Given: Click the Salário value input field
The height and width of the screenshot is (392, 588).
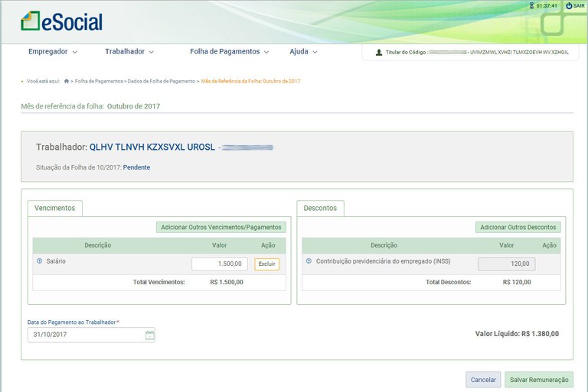Looking at the screenshot, I should tap(219, 264).
